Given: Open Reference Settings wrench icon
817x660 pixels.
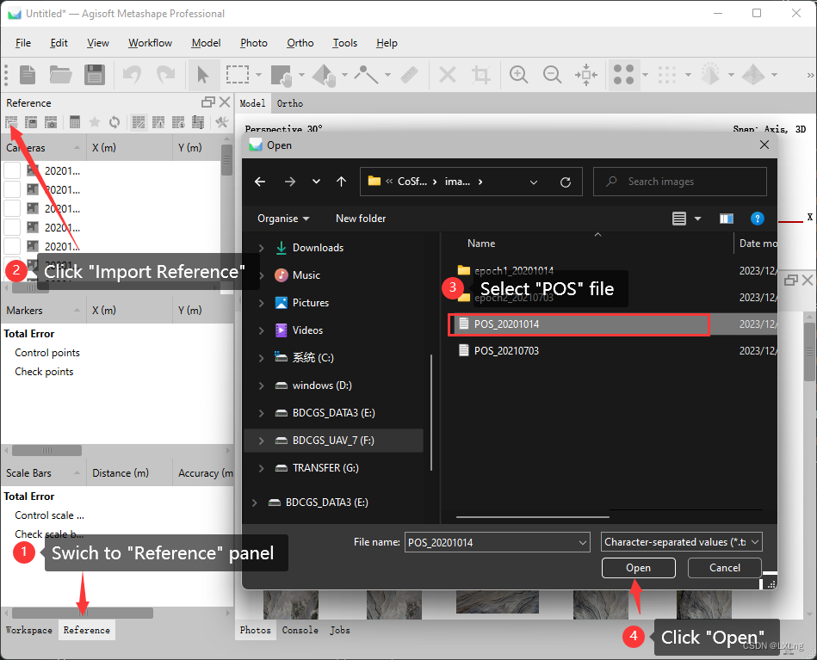Looking at the screenshot, I should coord(221,122).
